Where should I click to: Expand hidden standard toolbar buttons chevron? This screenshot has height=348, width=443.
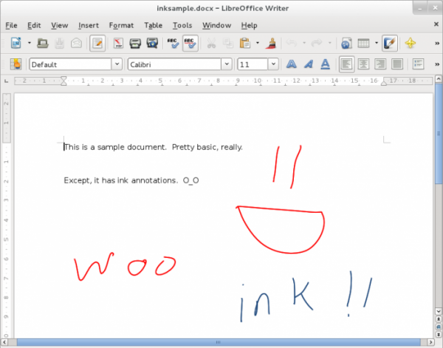[437, 44]
